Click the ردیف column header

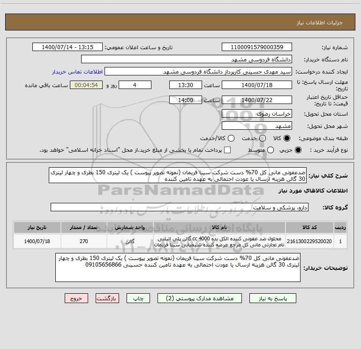pyautogui.click(x=340, y=228)
